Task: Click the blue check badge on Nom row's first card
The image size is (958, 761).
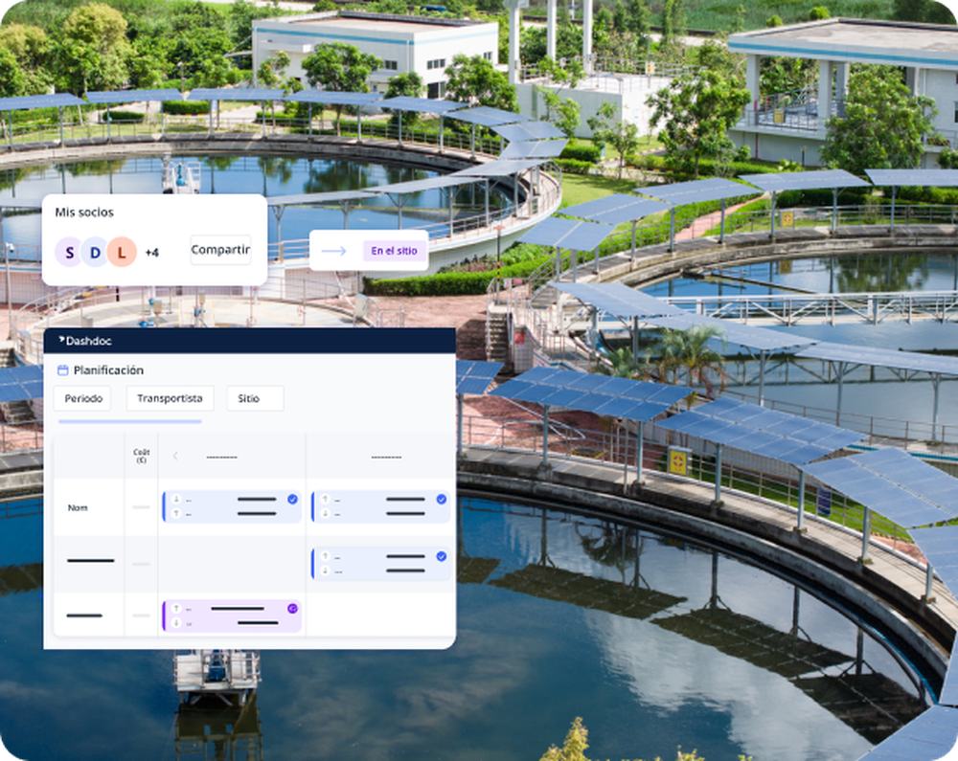Action: tap(292, 499)
